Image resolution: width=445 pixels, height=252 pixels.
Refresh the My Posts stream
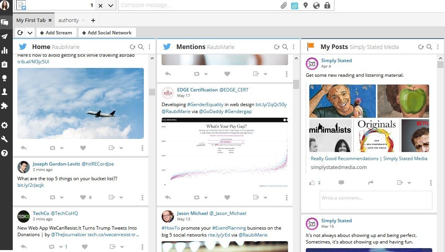(x=421, y=47)
